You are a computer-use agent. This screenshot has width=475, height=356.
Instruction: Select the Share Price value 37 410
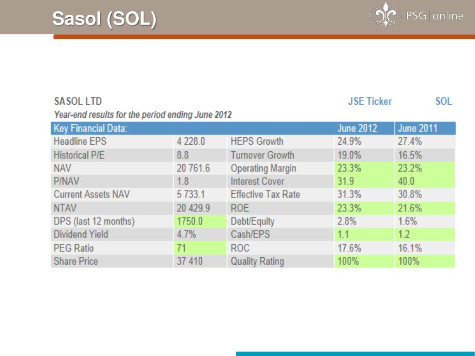190,261
